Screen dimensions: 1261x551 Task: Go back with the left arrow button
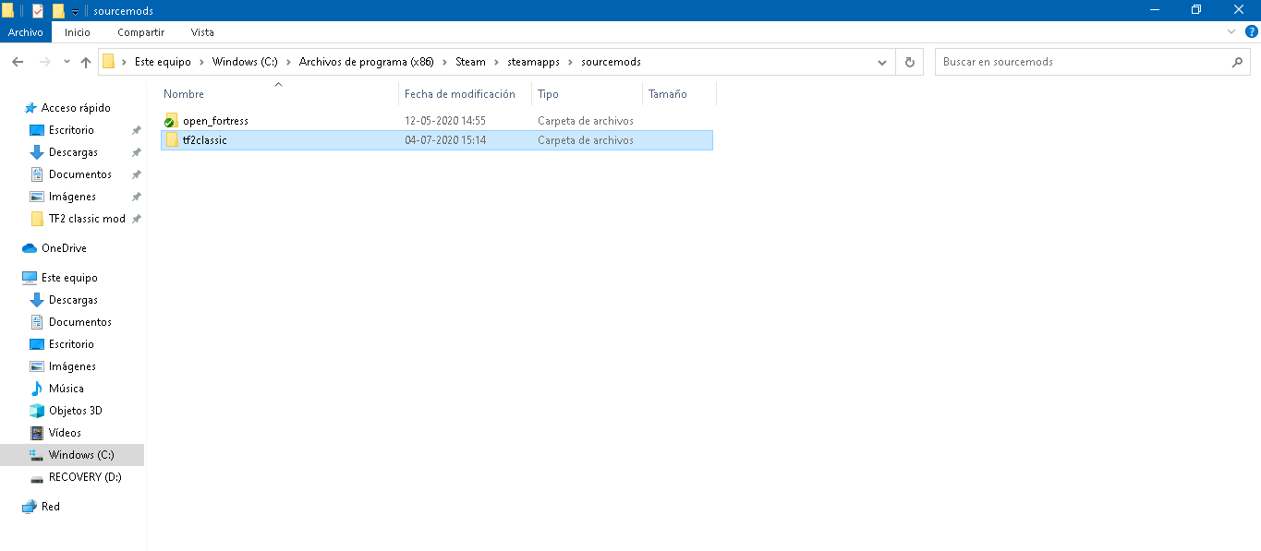[17, 62]
